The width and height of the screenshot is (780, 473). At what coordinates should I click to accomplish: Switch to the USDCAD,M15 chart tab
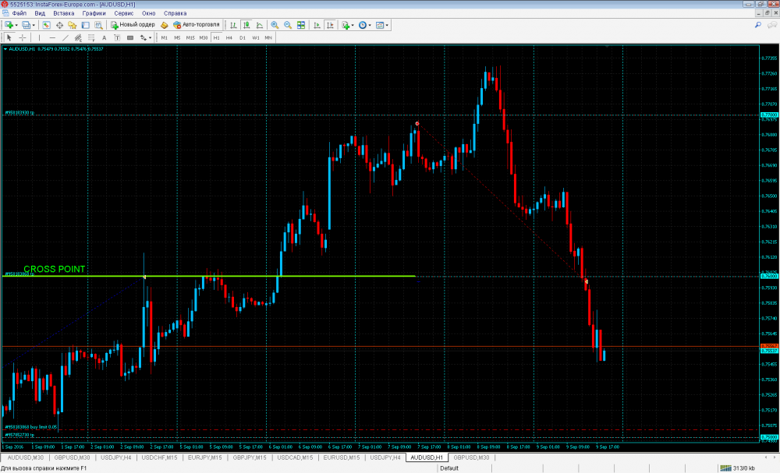pyautogui.click(x=295, y=457)
